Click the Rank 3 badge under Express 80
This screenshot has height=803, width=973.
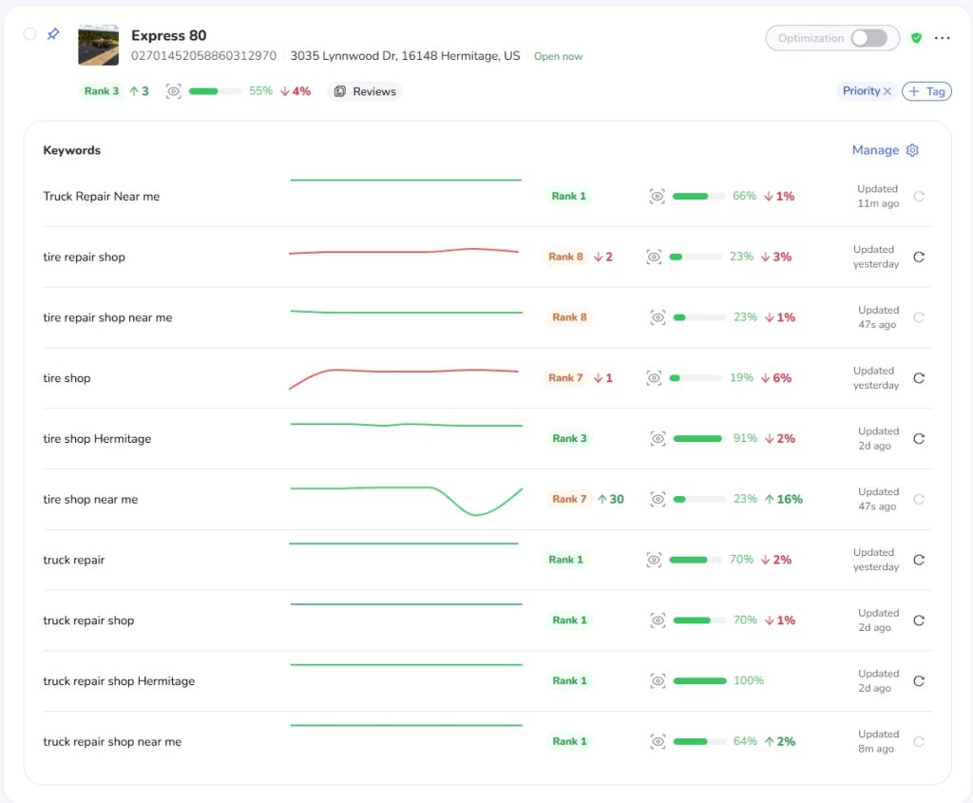[x=101, y=91]
